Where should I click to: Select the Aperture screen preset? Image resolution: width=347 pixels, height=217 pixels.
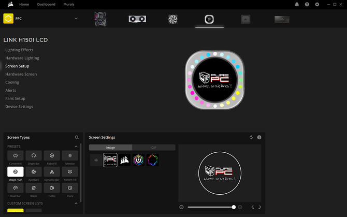(x=34, y=171)
